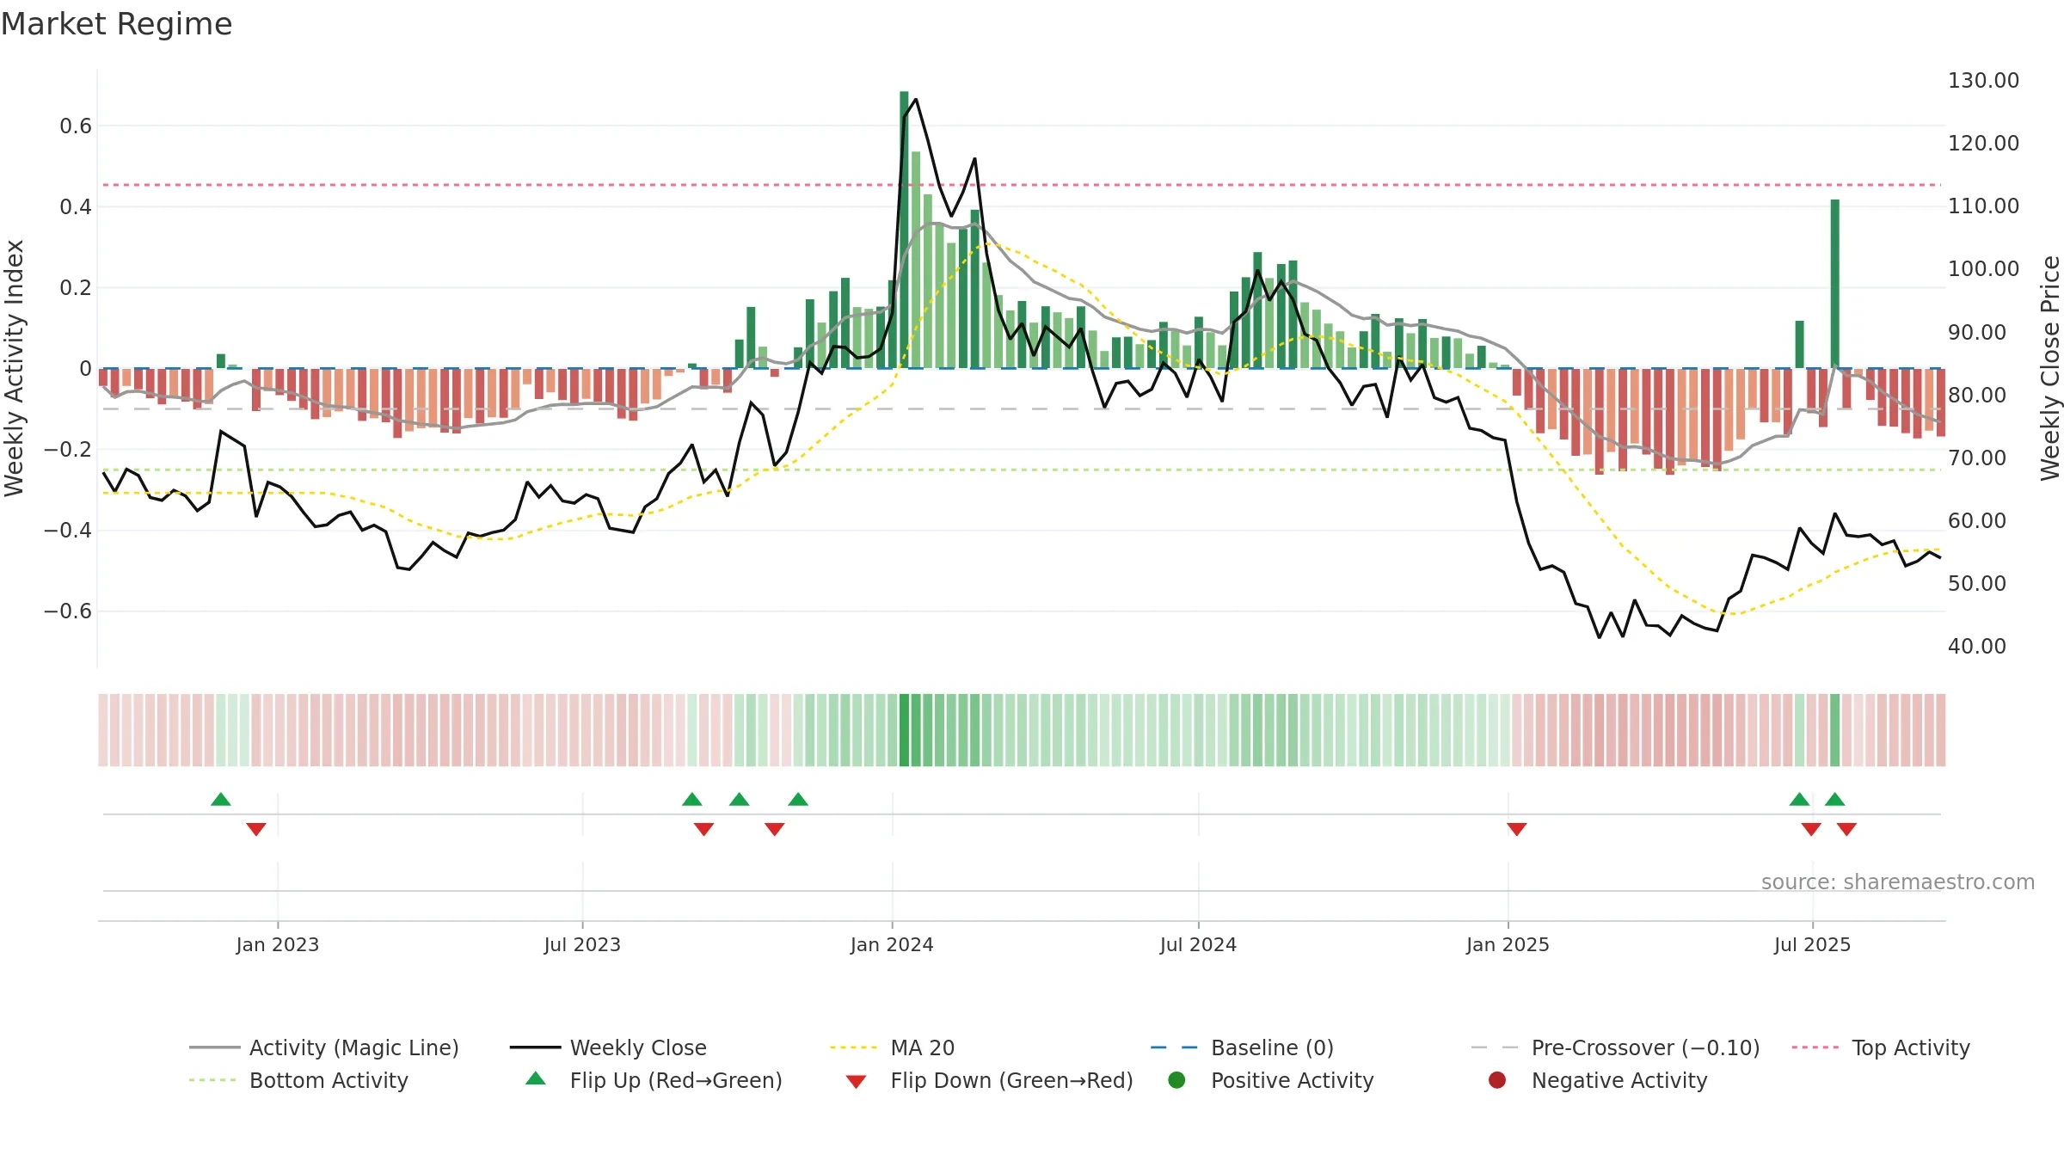
Task: Click Negative Activity red circle icon
Action: (x=1497, y=1080)
